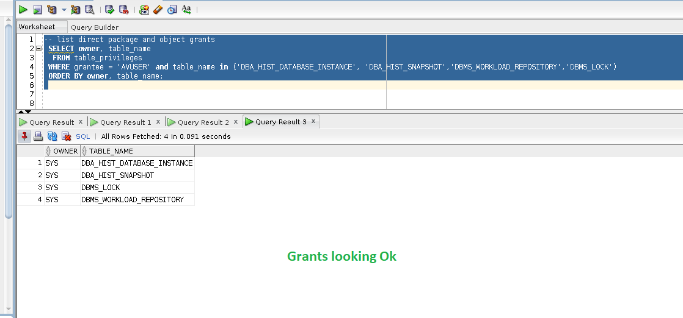Click the Rollback icon with red arrow

(x=123, y=9)
